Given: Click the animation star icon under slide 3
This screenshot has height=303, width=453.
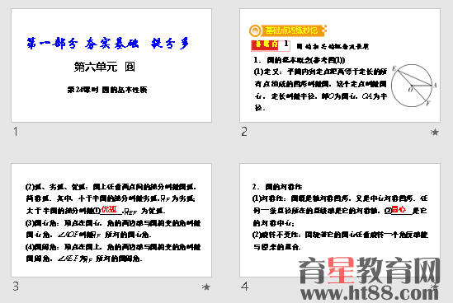Looking at the screenshot, I should pos(206,287).
